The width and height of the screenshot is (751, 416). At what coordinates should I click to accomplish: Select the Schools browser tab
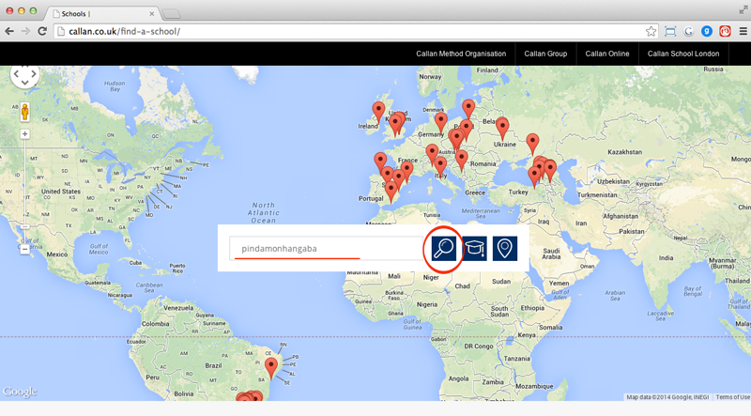[103, 13]
